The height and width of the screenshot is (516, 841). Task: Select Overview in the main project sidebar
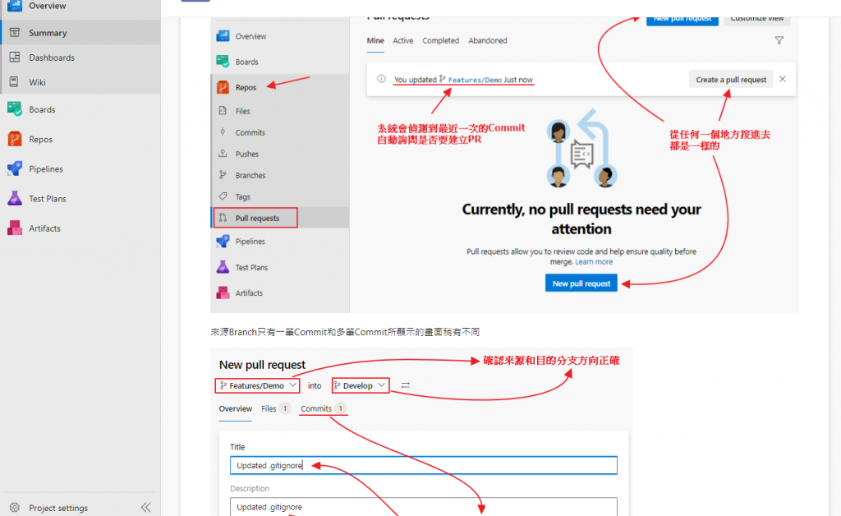pyautogui.click(x=80, y=6)
